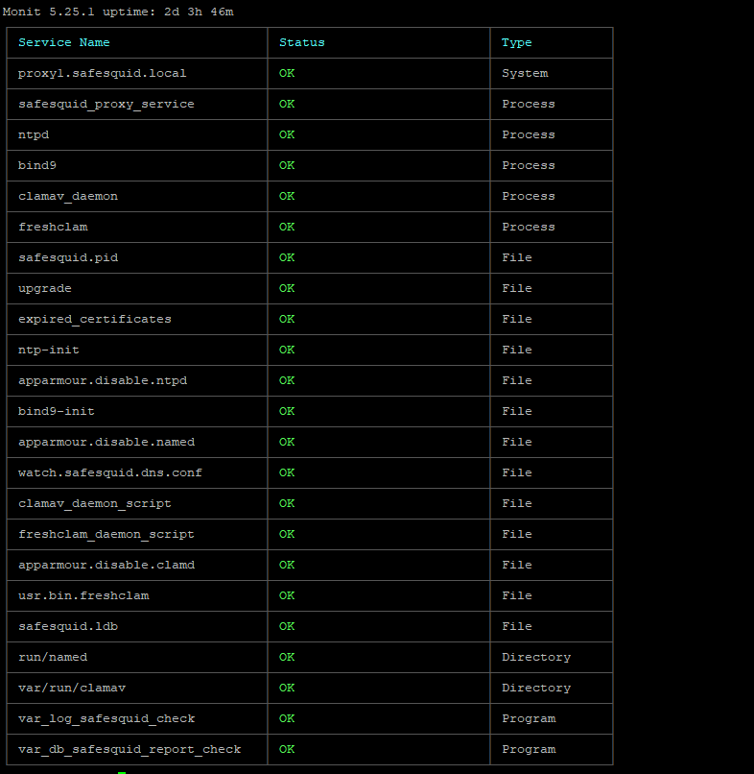This screenshot has height=774, width=754.
Task: Click the OK status for freshclam
Action: pos(287,227)
